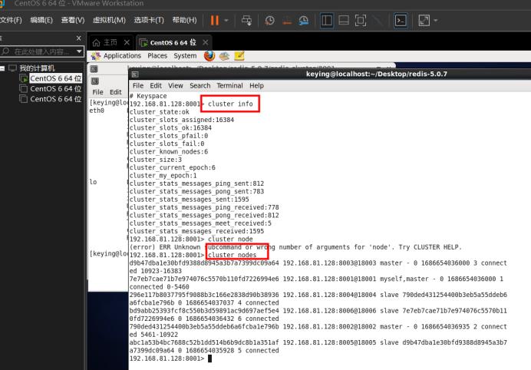Open the GNOME Places menu
This screenshot has width=531, height=370.
coord(157,55)
